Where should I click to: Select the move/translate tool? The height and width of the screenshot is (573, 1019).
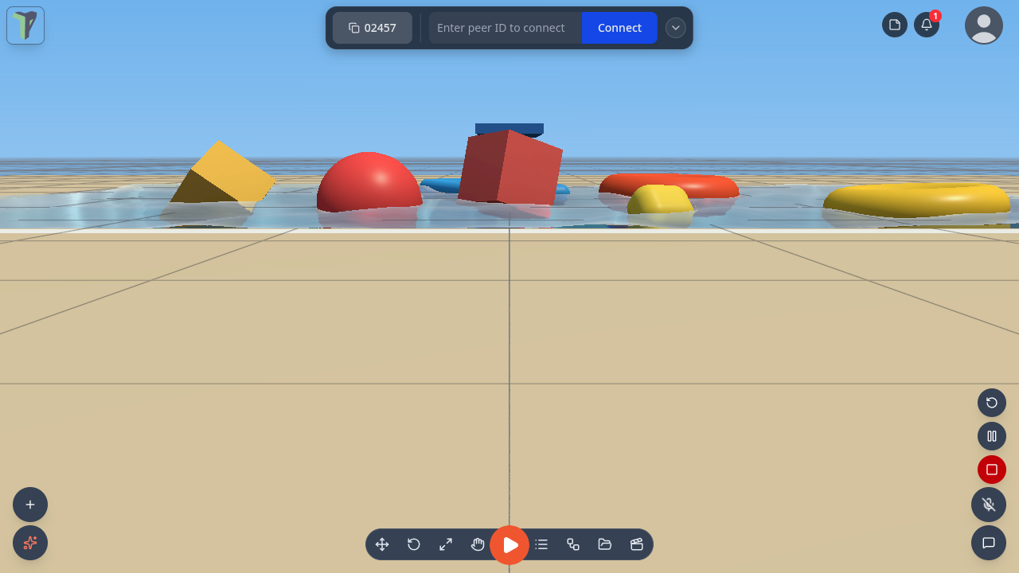[x=382, y=544]
